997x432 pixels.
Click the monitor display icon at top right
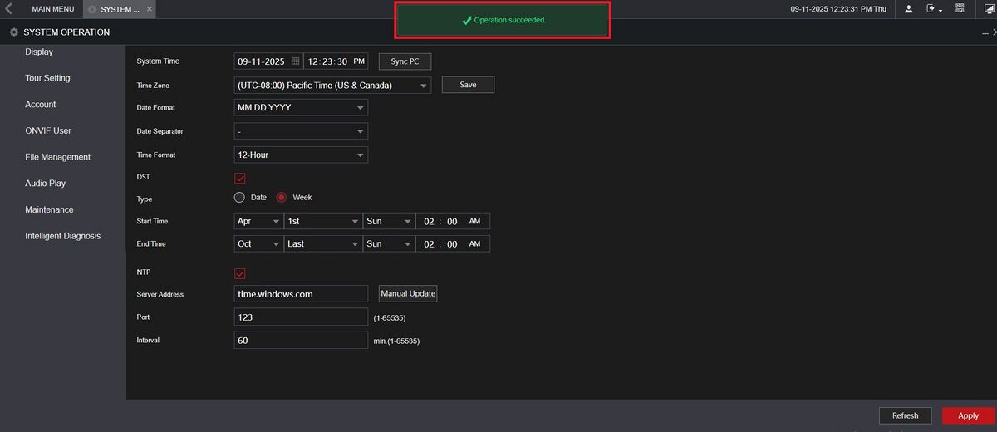[x=987, y=9]
